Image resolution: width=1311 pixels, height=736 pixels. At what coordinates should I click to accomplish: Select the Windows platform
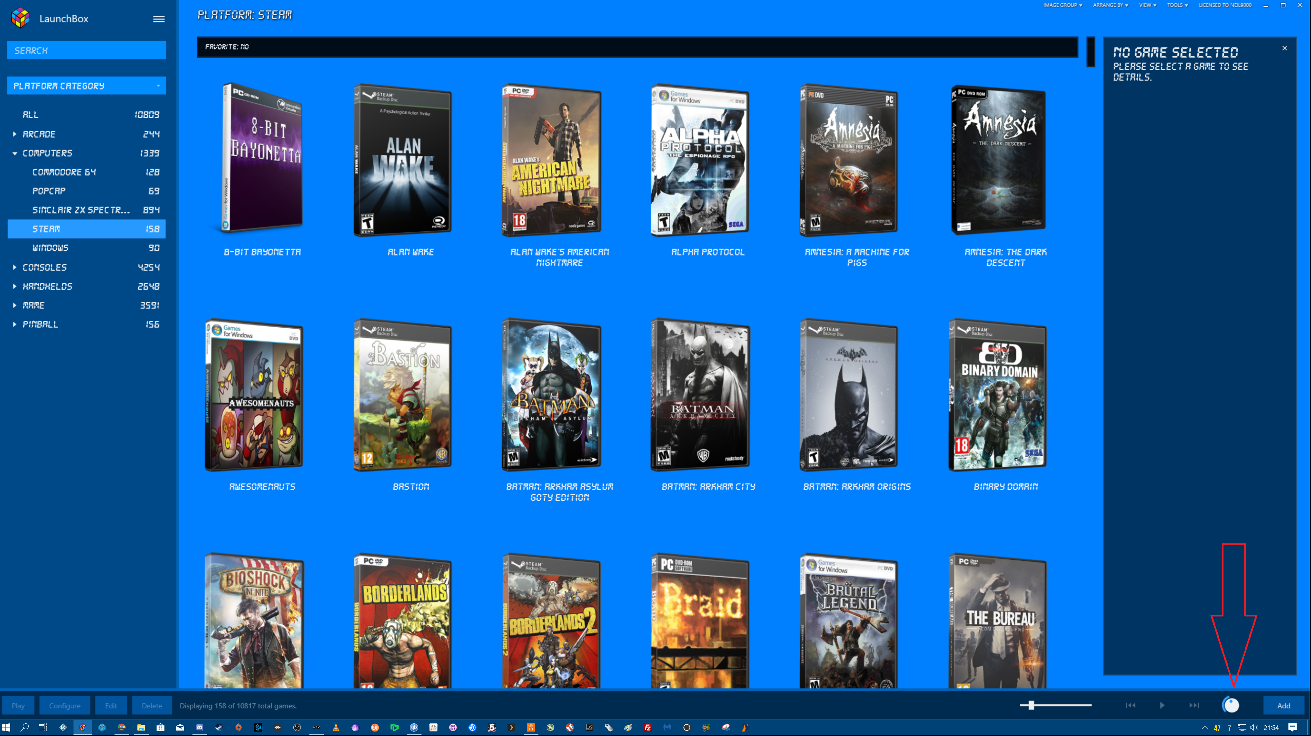pyautogui.click(x=86, y=248)
